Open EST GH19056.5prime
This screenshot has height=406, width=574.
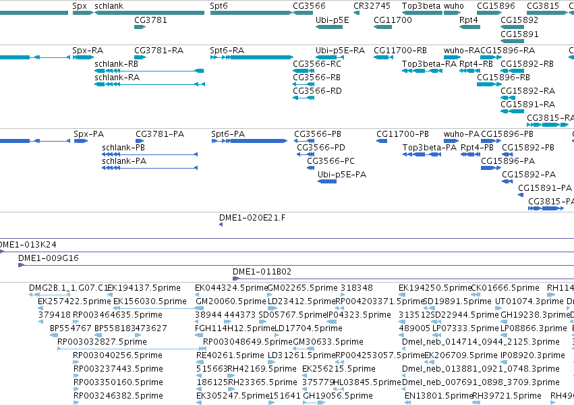coord(337,396)
